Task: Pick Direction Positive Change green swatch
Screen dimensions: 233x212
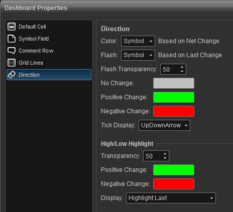Action: pyautogui.click(x=174, y=97)
